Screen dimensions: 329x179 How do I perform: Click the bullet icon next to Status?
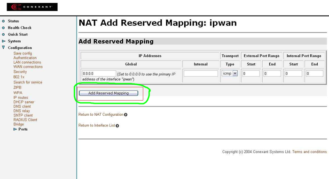pyautogui.click(x=3, y=21)
